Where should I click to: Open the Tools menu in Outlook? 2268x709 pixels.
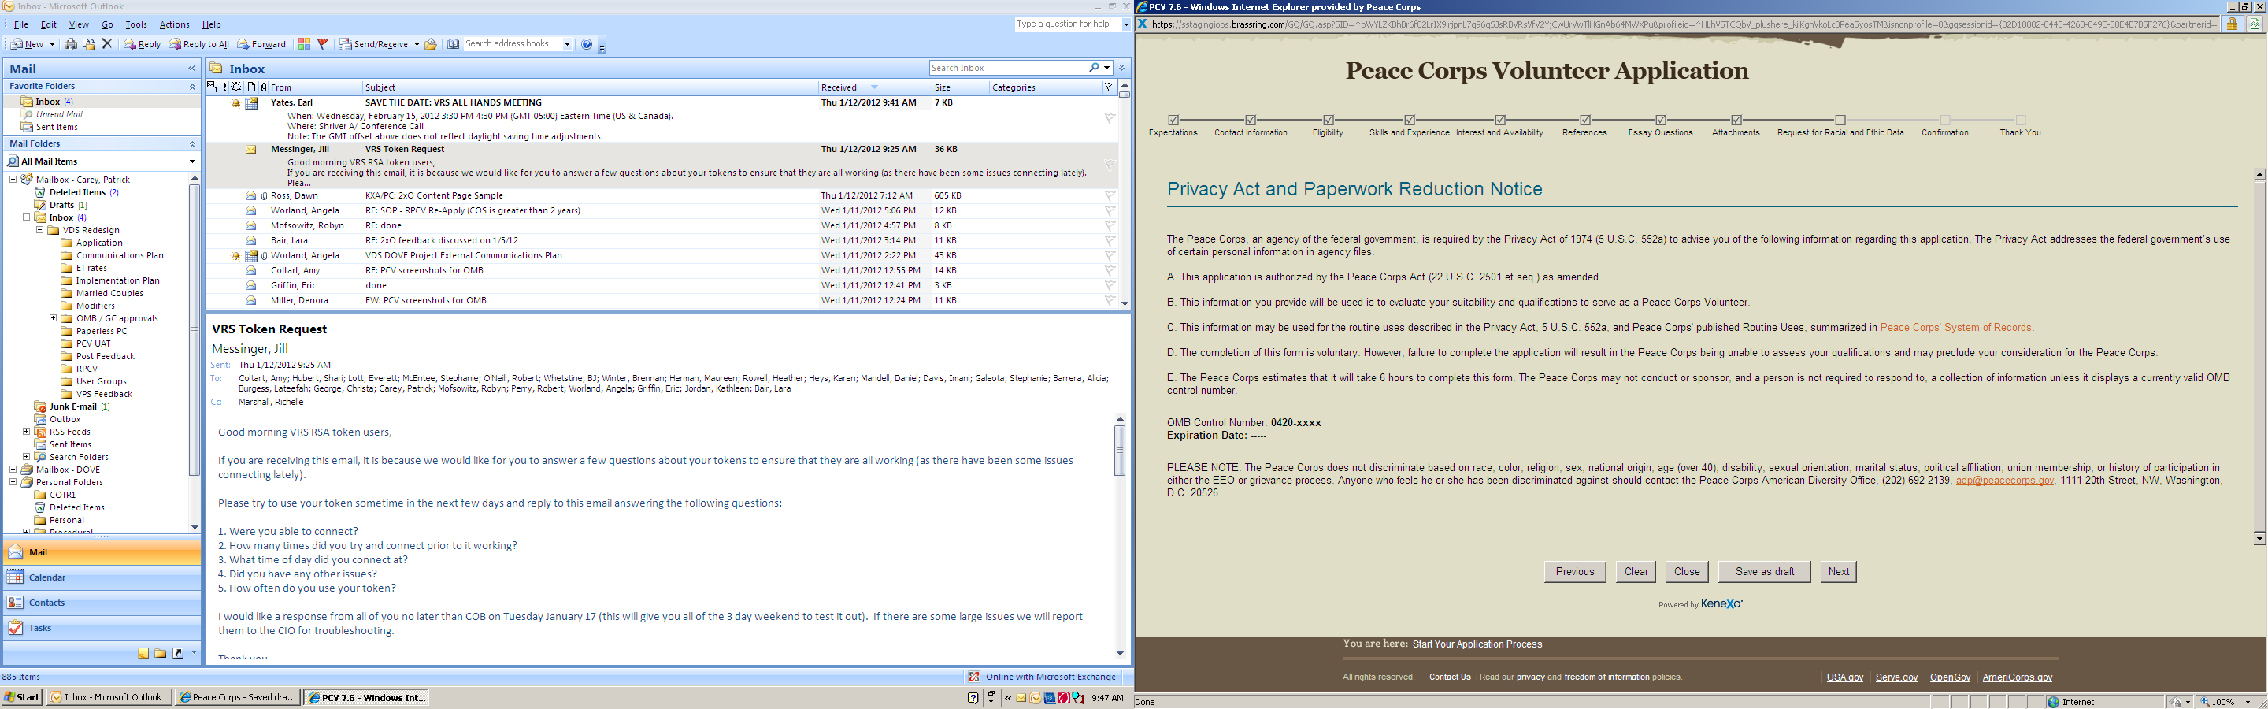135,24
